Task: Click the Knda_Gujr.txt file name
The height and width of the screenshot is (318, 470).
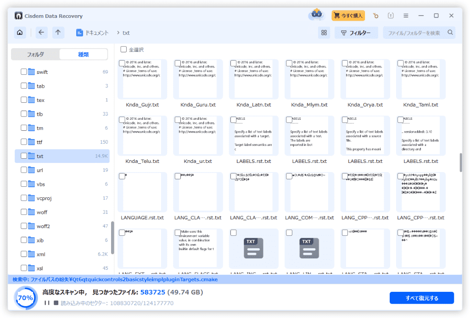Action: (x=142, y=105)
